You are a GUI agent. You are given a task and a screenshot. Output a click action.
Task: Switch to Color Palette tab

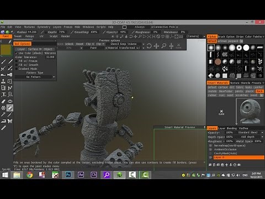click(x=253, y=36)
